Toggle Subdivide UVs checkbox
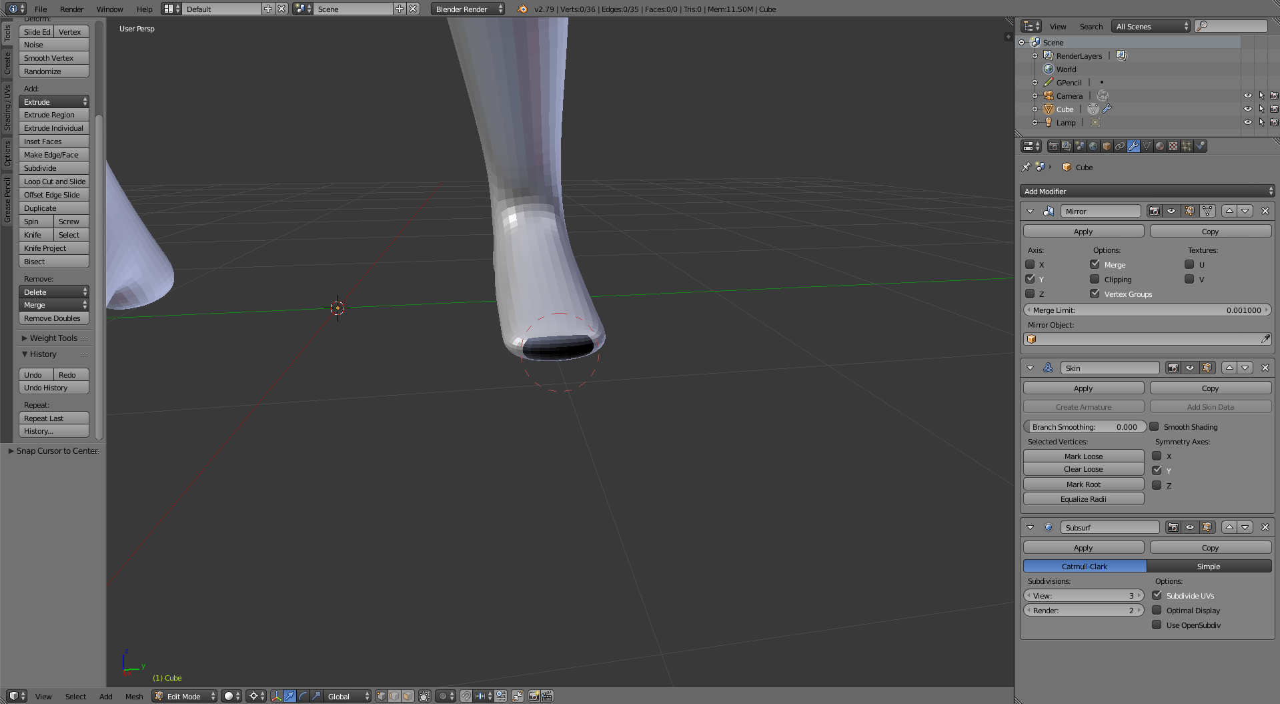The image size is (1280, 704). [x=1157, y=595]
